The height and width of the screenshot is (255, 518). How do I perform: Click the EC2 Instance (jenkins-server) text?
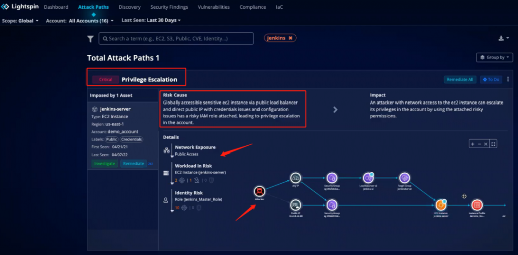pos(200,172)
